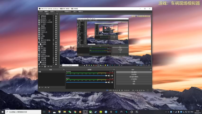Toggle the lock on the 注意啦 source

tap(56, 36)
